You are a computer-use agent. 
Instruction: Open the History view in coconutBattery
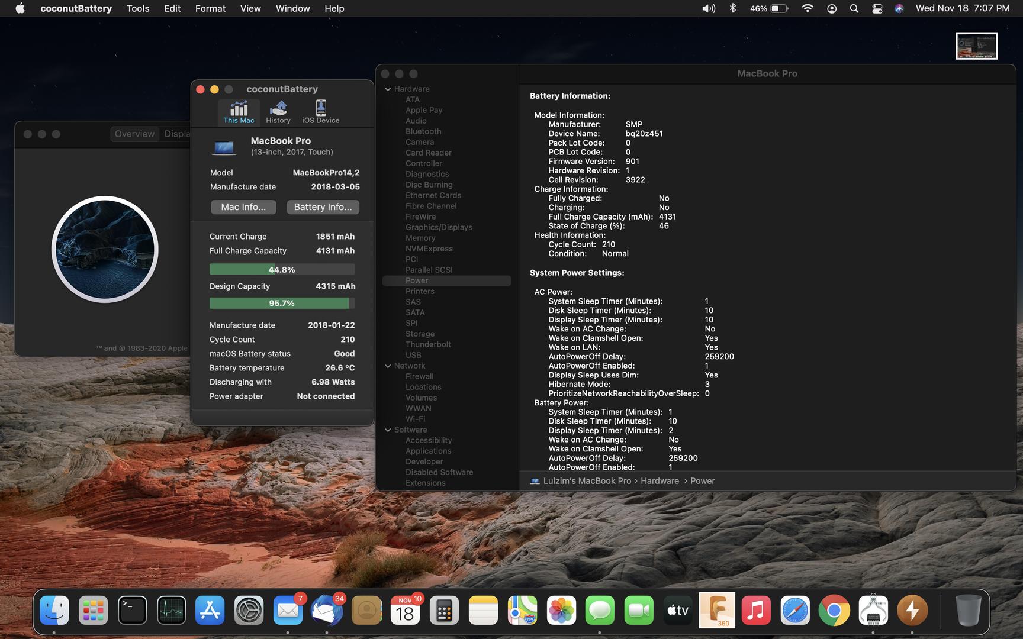(278, 112)
